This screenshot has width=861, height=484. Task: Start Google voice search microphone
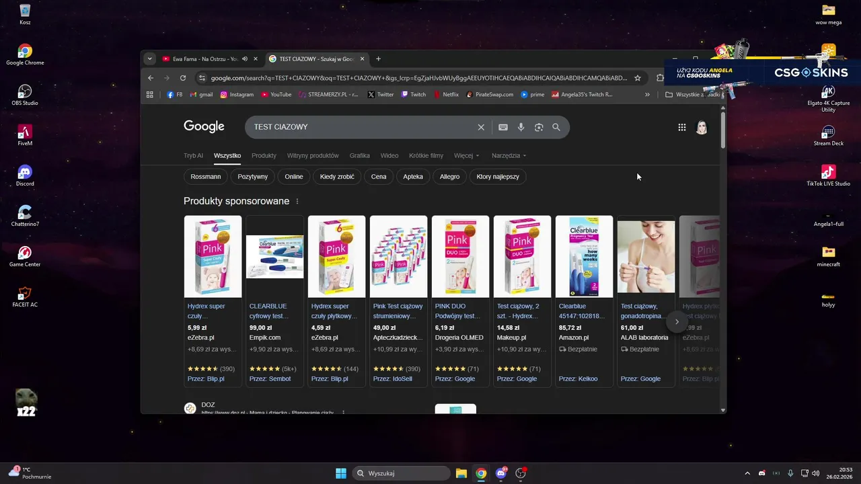(521, 127)
